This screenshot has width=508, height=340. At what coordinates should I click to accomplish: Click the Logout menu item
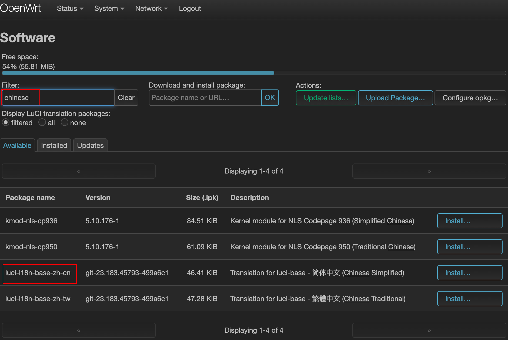pos(190,8)
